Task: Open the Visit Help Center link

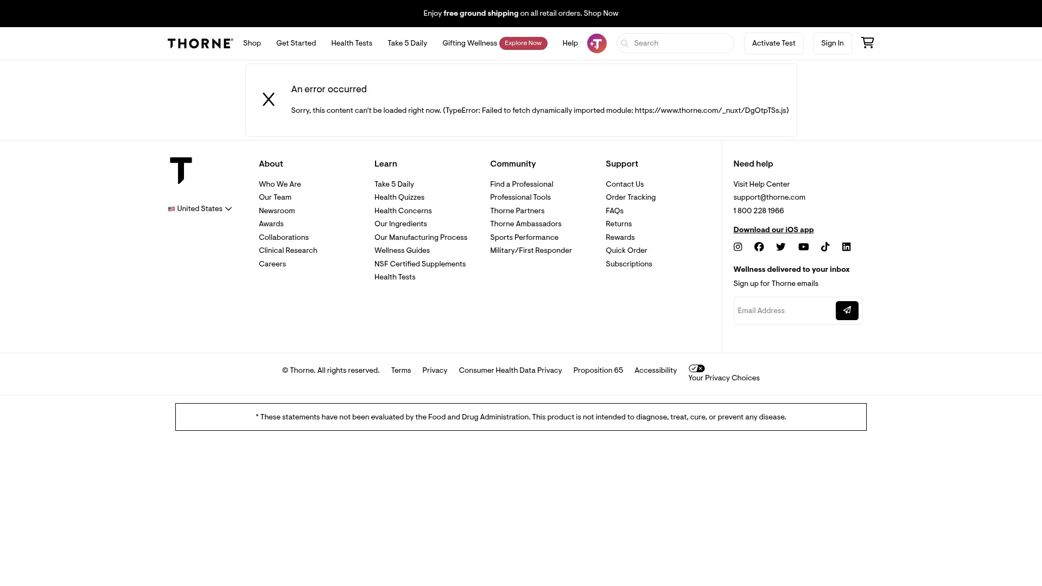Action: [761, 184]
